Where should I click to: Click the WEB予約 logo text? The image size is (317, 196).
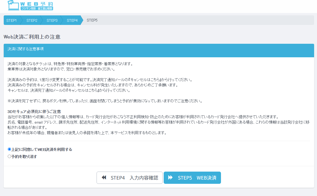tap(37, 4)
